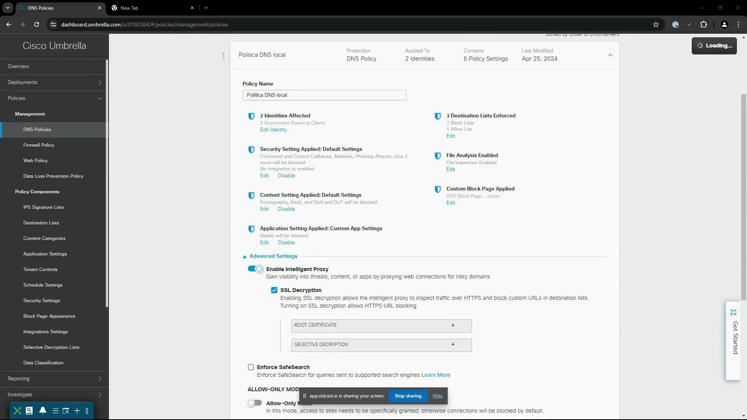Expand the ROOT CERTIFICATE section

coord(381,326)
